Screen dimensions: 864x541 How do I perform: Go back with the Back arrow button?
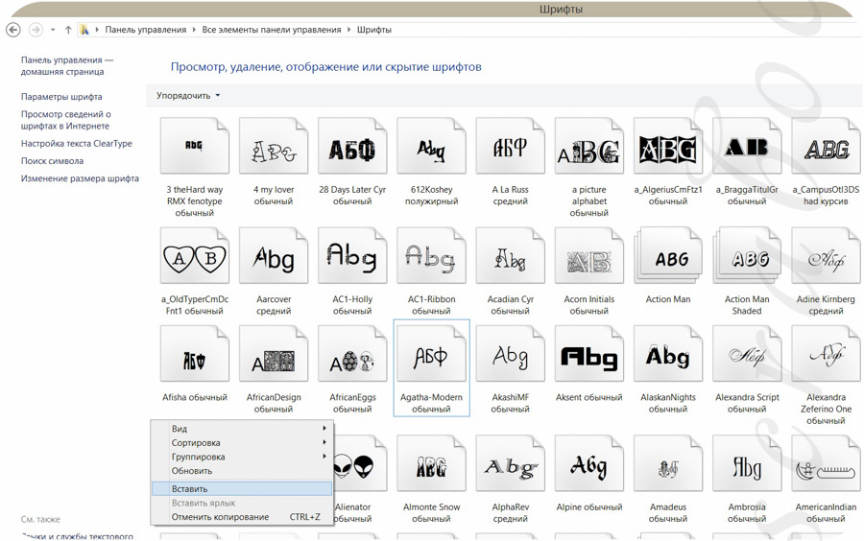click(x=13, y=30)
